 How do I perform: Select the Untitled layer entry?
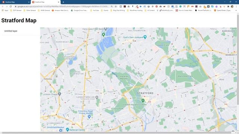pos(11,31)
